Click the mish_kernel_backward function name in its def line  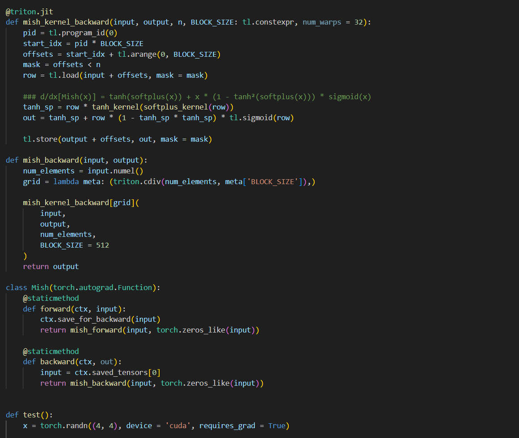click(x=66, y=22)
